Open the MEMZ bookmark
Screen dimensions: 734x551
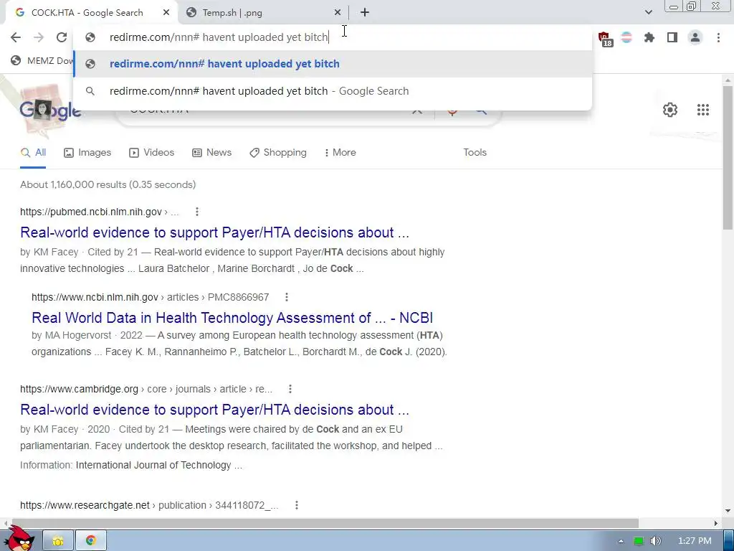[43, 60]
